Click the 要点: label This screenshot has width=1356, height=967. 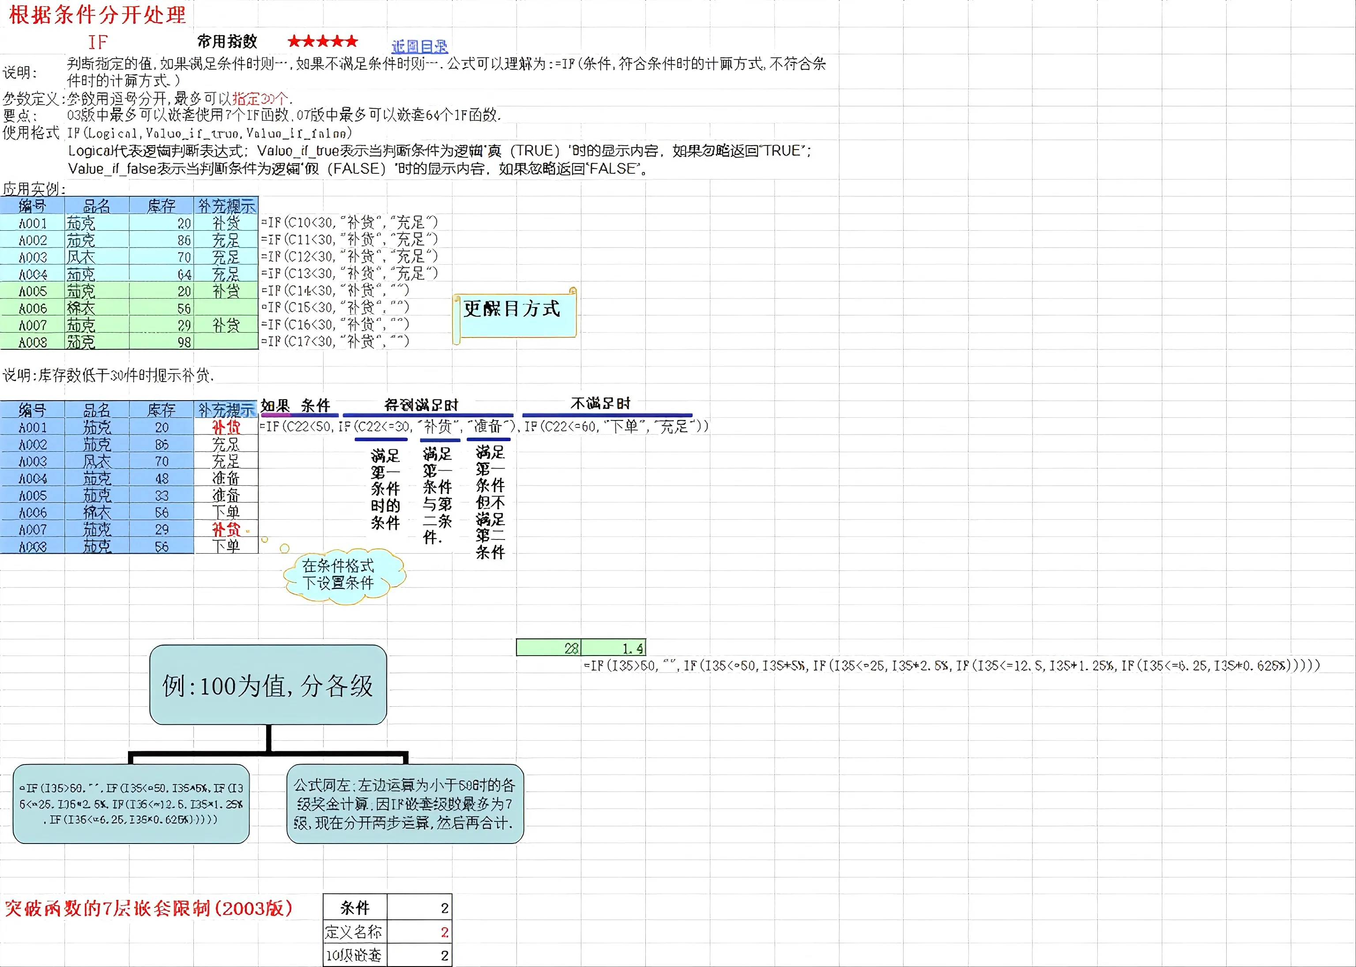tap(20, 116)
